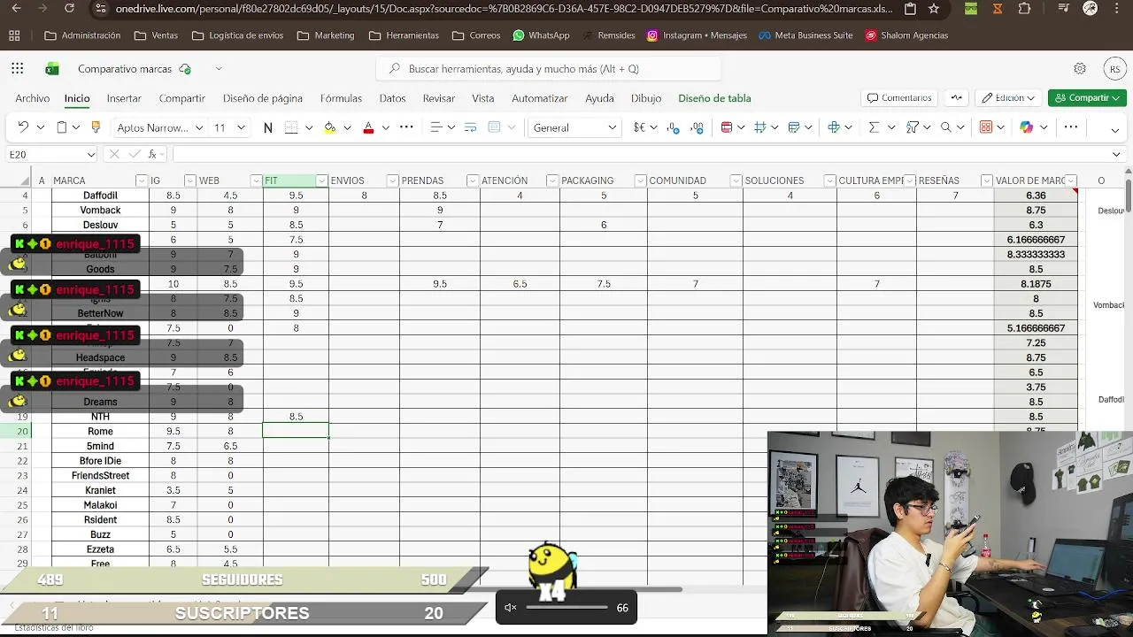Expand the formula bar
Image resolution: width=1133 pixels, height=637 pixels.
[1115, 154]
